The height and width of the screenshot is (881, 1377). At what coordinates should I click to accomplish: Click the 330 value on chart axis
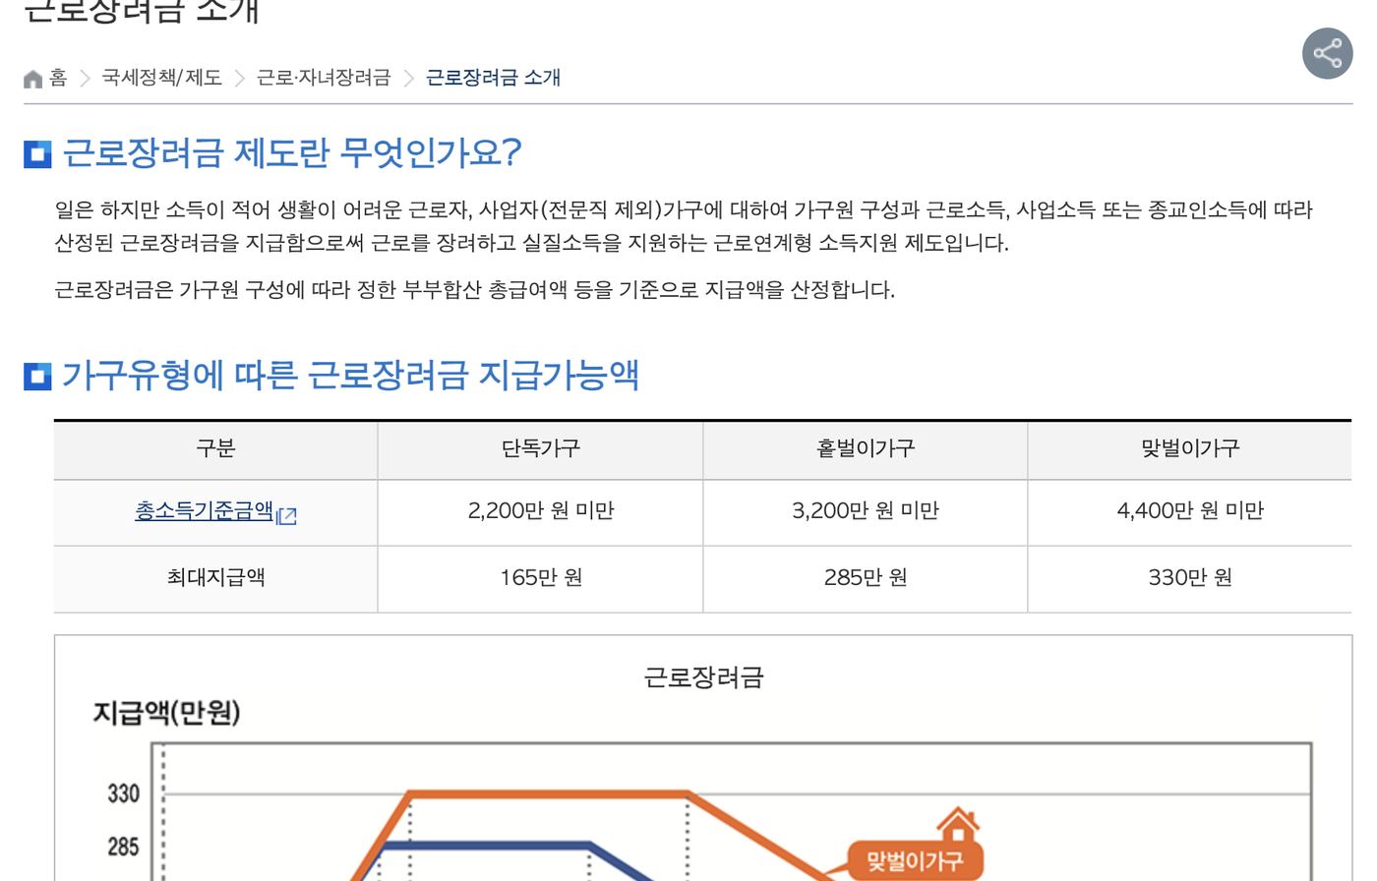click(124, 793)
